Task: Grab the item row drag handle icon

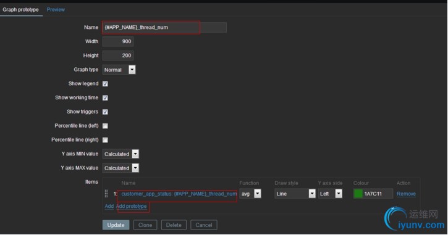Action: [106, 194]
